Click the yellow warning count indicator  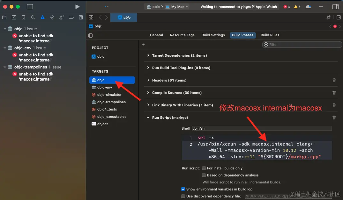(297, 7)
